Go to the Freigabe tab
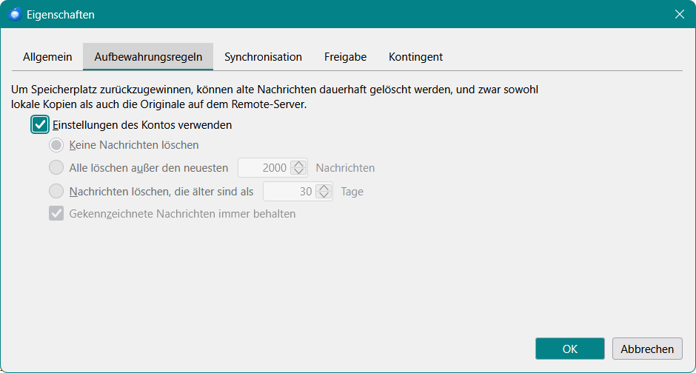The height and width of the screenshot is (373, 696). click(x=345, y=57)
